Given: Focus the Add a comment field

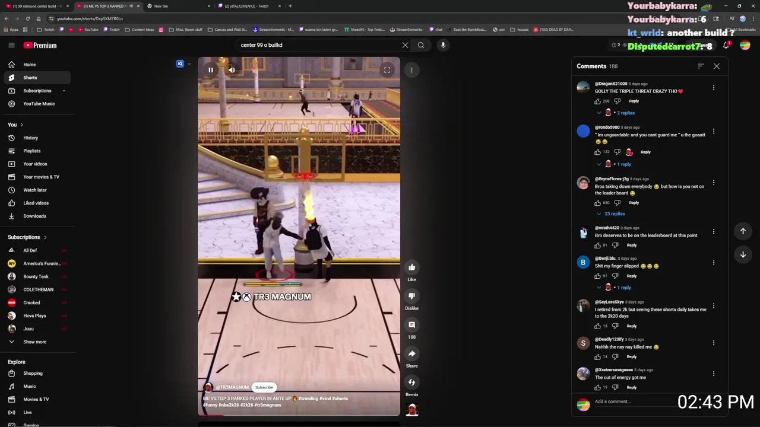Looking at the screenshot, I should point(635,401).
